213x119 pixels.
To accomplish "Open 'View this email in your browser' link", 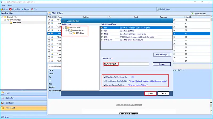I will [129, 105].
